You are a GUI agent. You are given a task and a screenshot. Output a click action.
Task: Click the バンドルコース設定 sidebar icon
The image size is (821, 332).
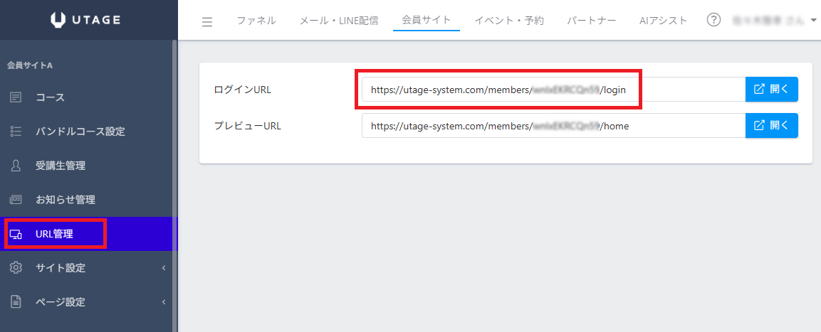click(16, 132)
